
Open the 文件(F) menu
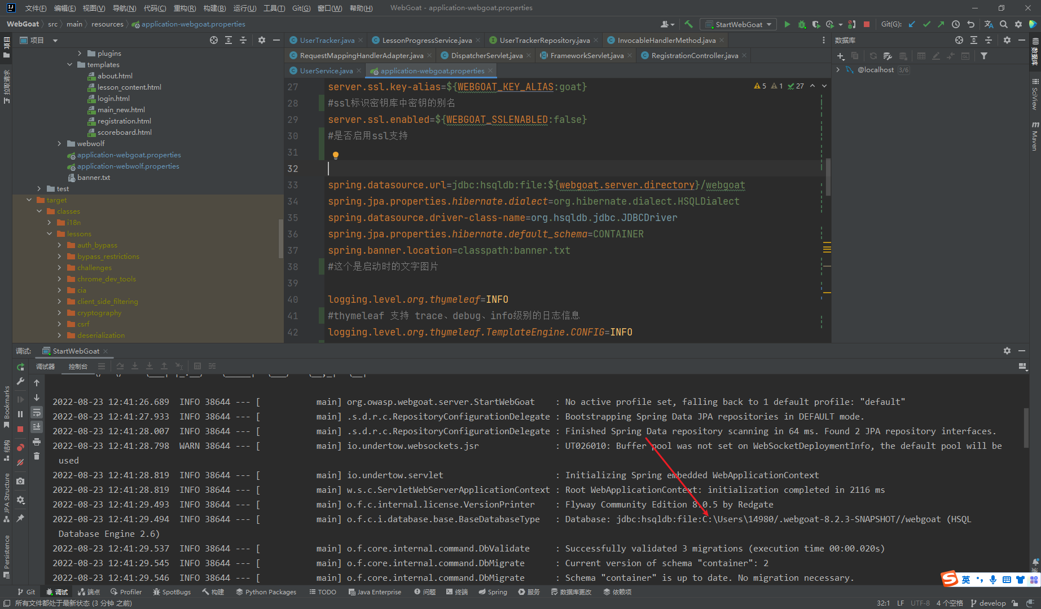pos(36,8)
